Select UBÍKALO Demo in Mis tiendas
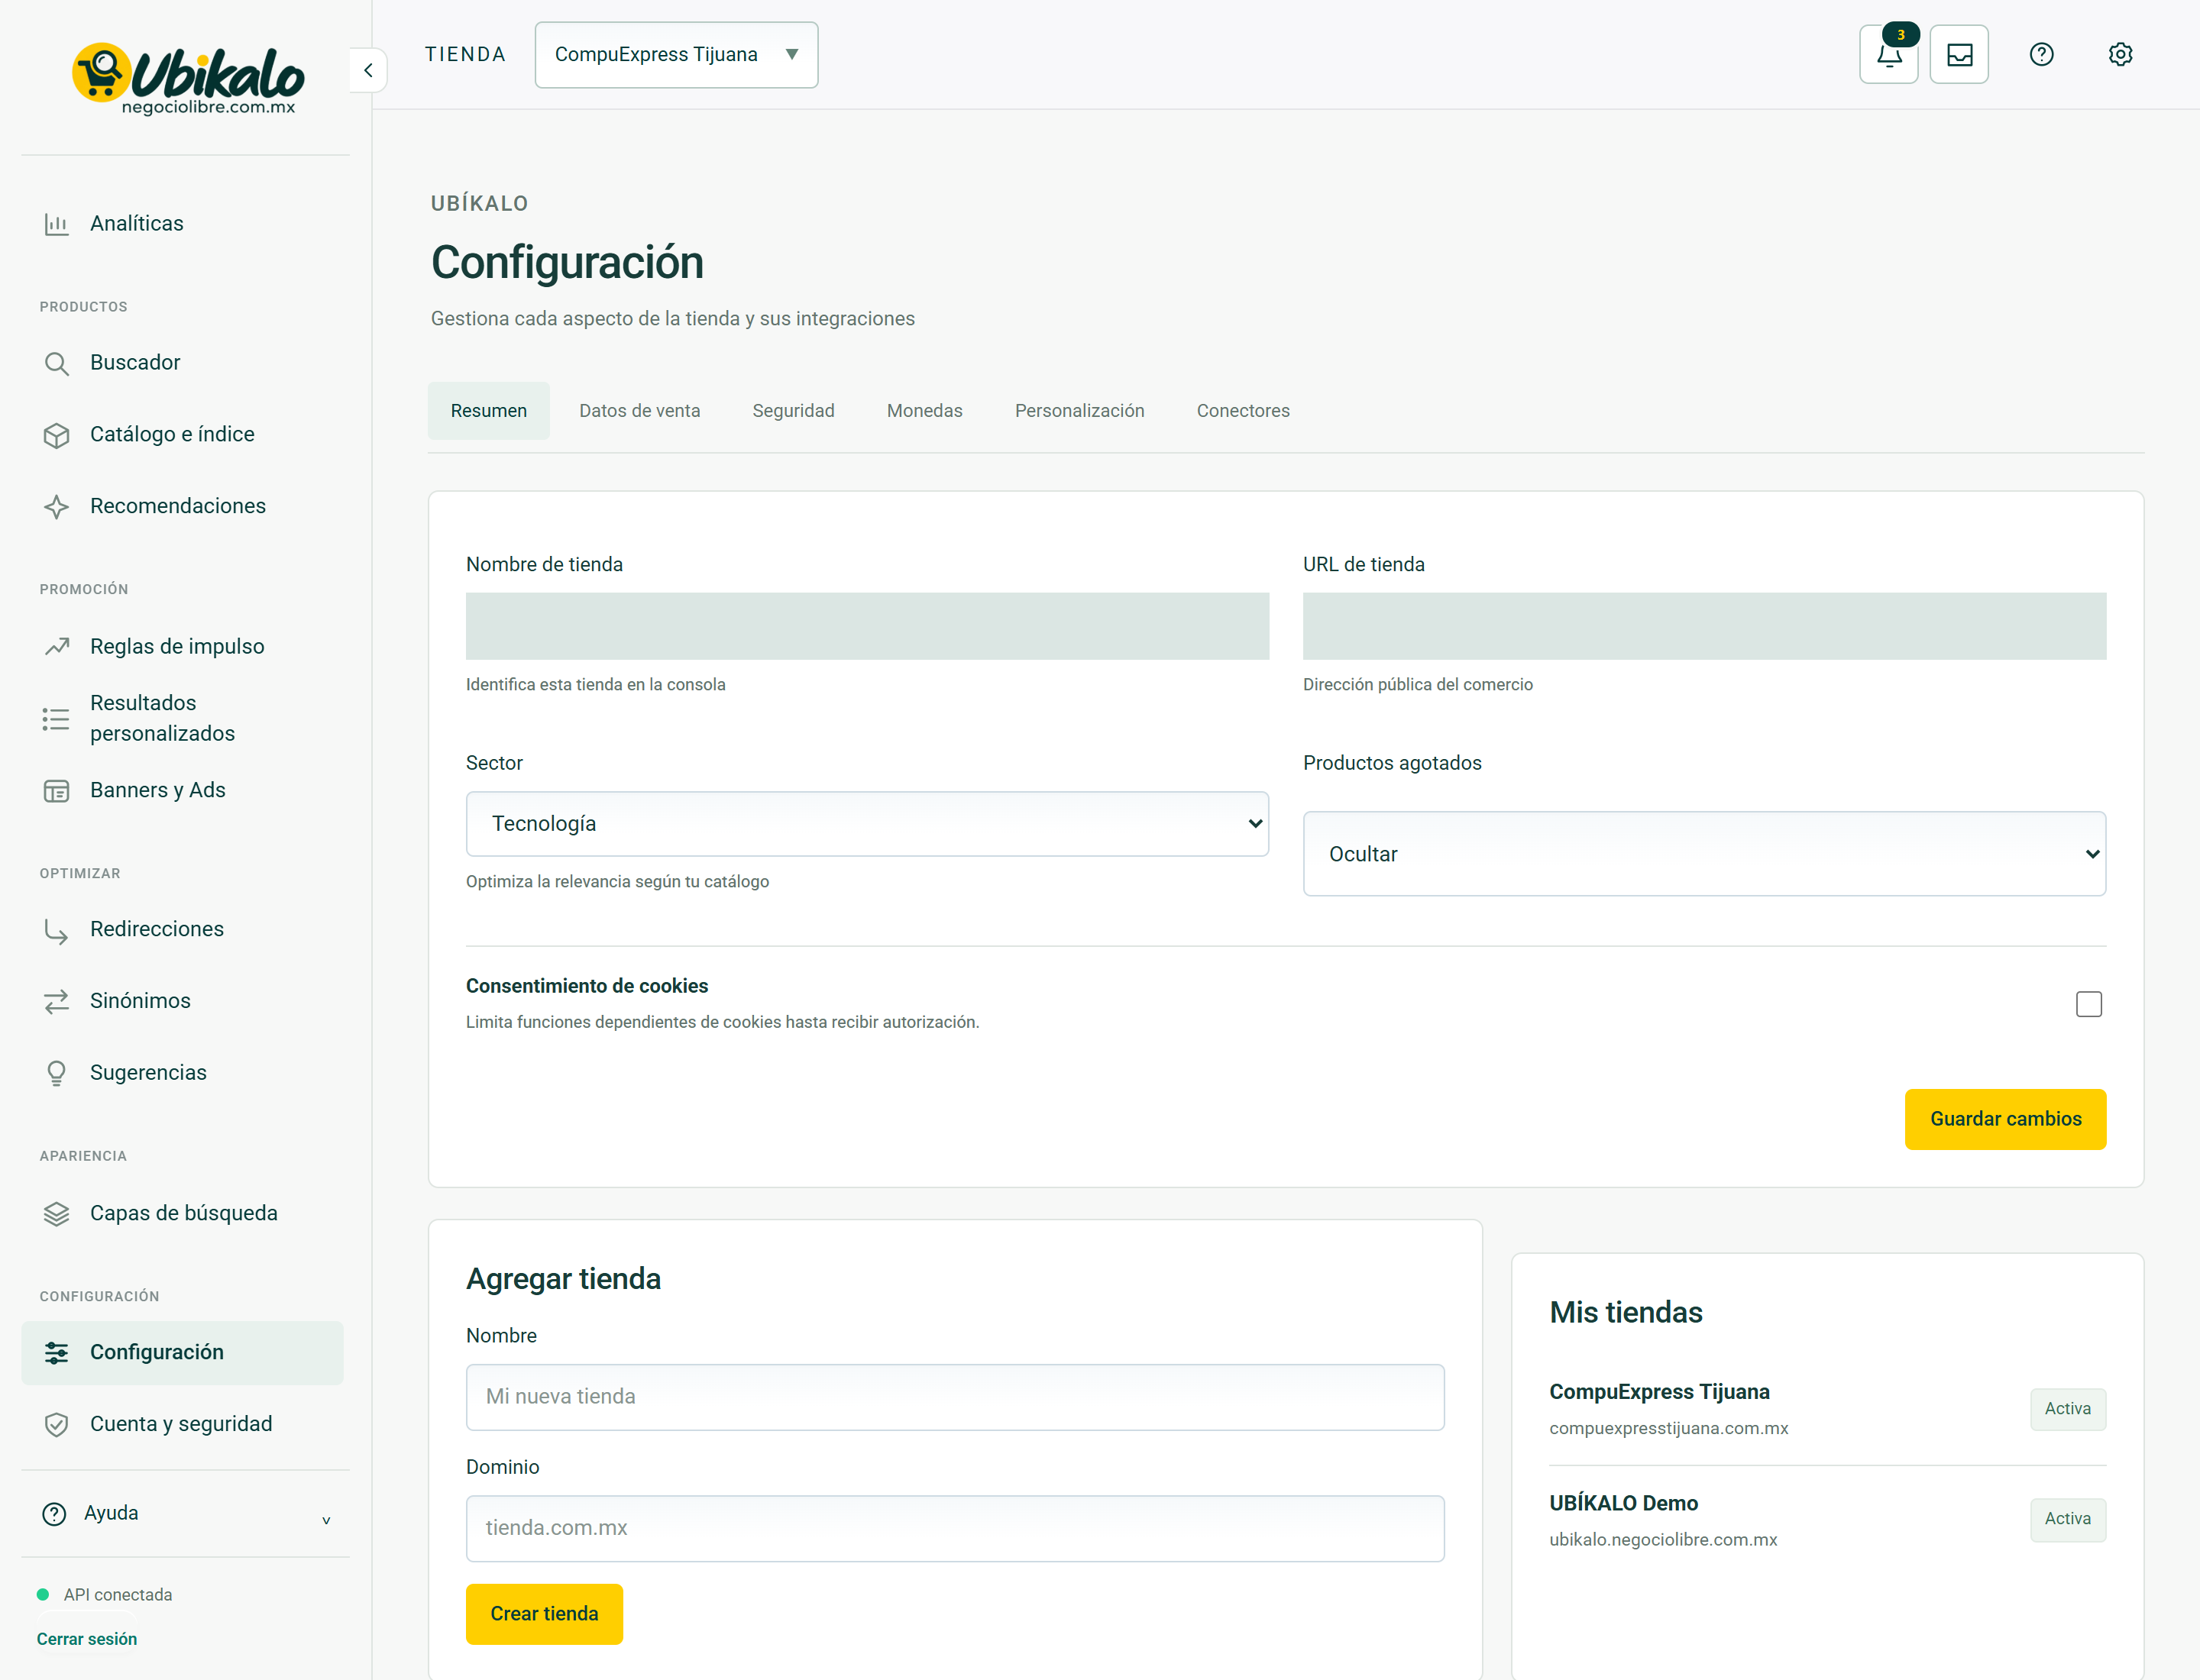Screen dimensions: 2200x1680 click(x=1826, y=1520)
